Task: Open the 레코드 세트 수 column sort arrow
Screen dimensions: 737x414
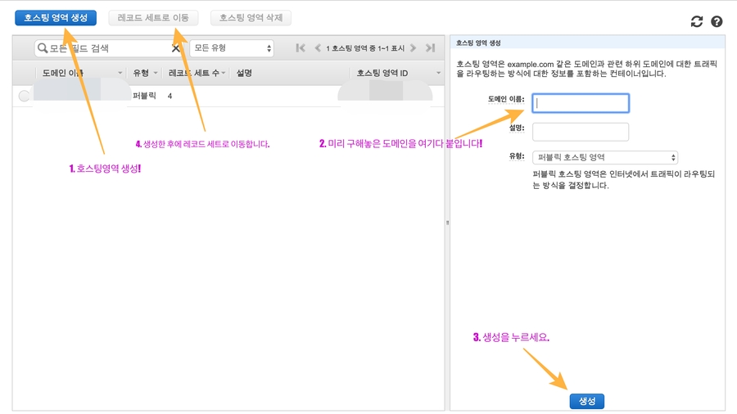Action: pyautogui.click(x=224, y=74)
